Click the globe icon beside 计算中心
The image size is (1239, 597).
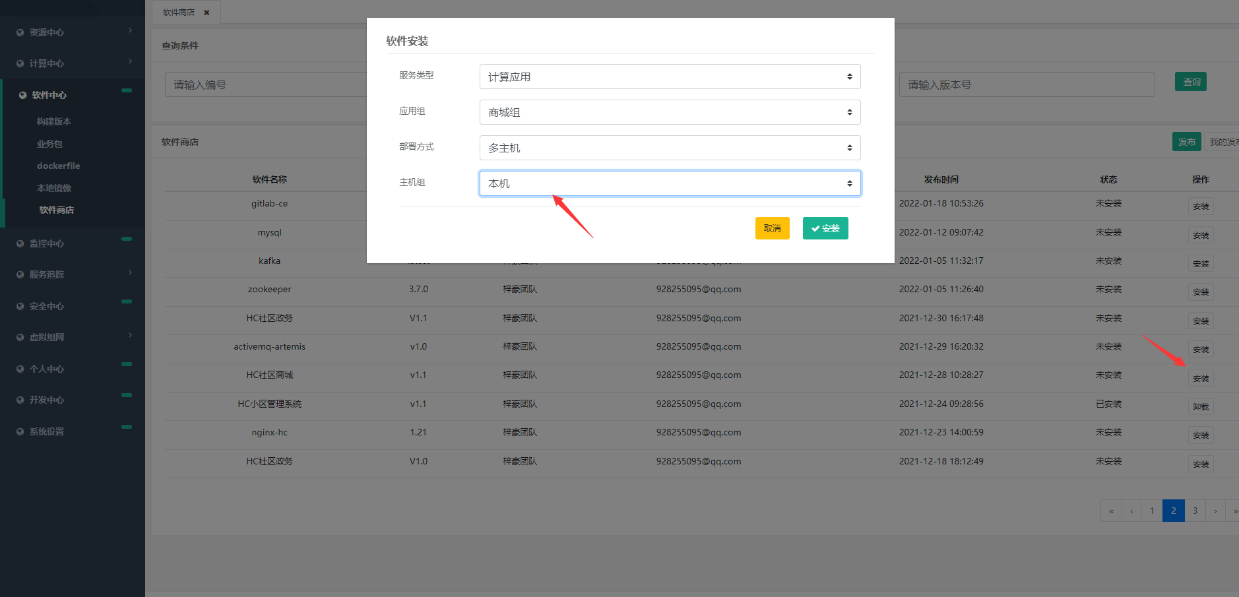pos(20,63)
